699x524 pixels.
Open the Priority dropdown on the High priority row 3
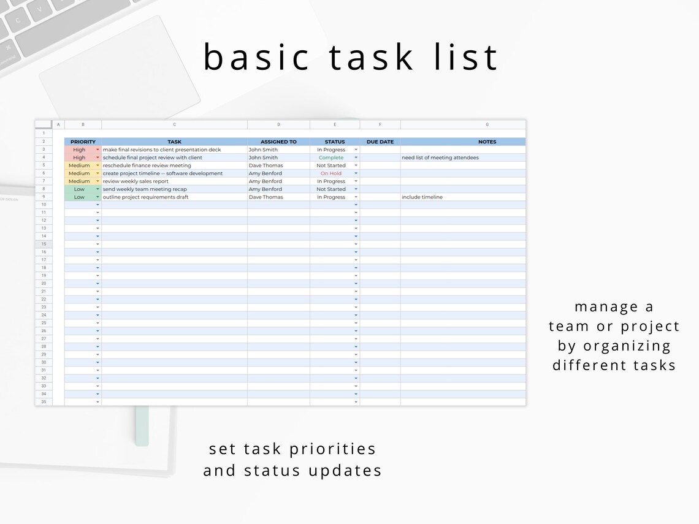pyautogui.click(x=98, y=150)
